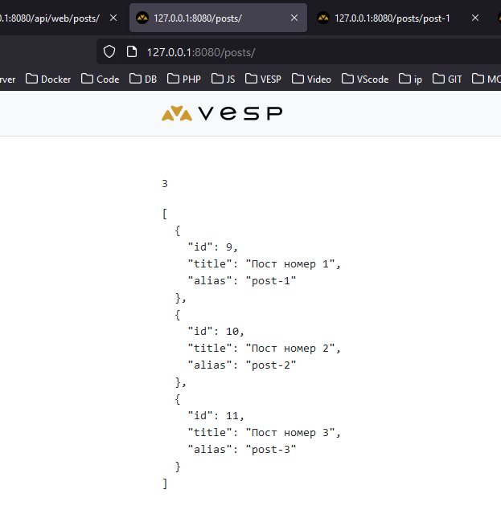Click favicon of the active posts tab
The height and width of the screenshot is (514, 501).
(142, 18)
